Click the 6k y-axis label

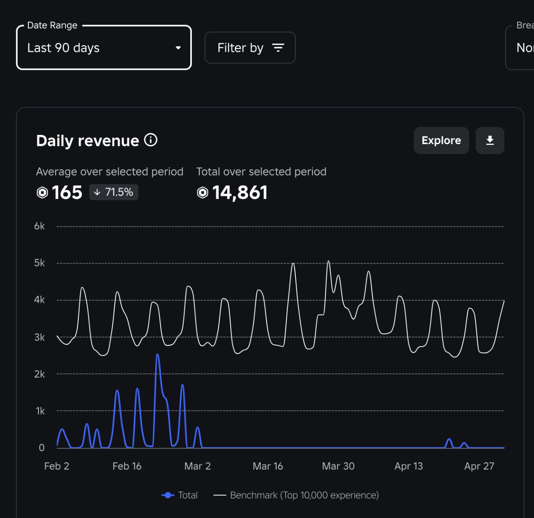tap(40, 226)
